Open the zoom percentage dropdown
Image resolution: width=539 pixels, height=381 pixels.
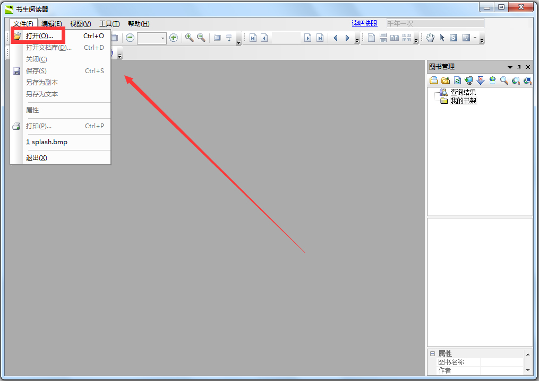(x=163, y=38)
